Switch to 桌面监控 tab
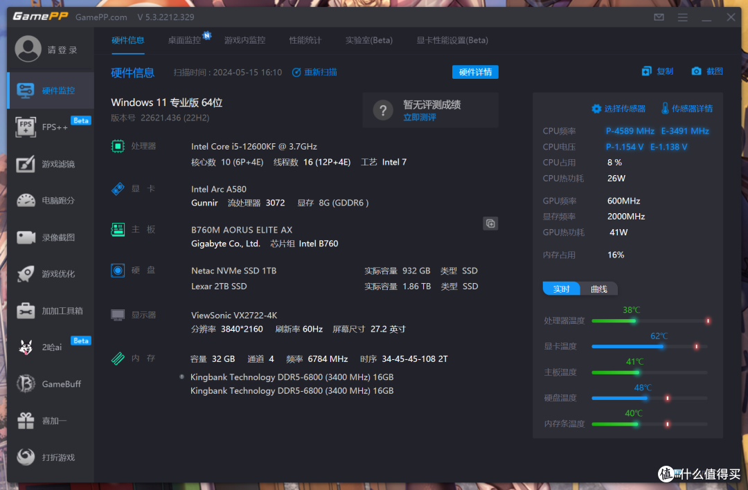 (x=185, y=40)
